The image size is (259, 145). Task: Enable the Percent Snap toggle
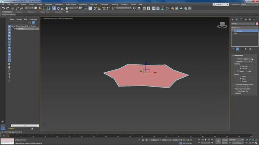click(104, 8)
